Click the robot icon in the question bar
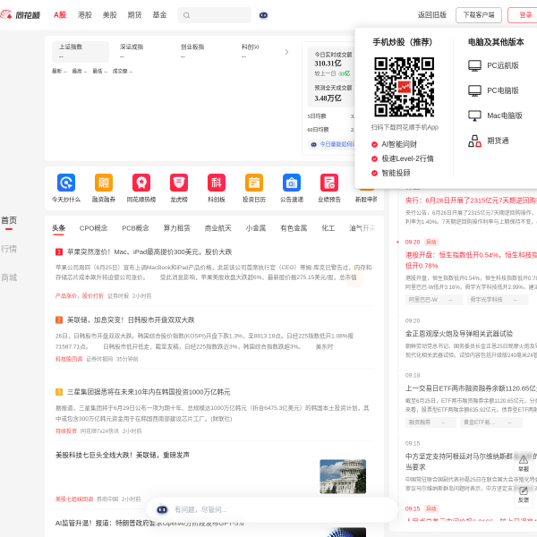This screenshot has height=537, width=537. point(162,509)
